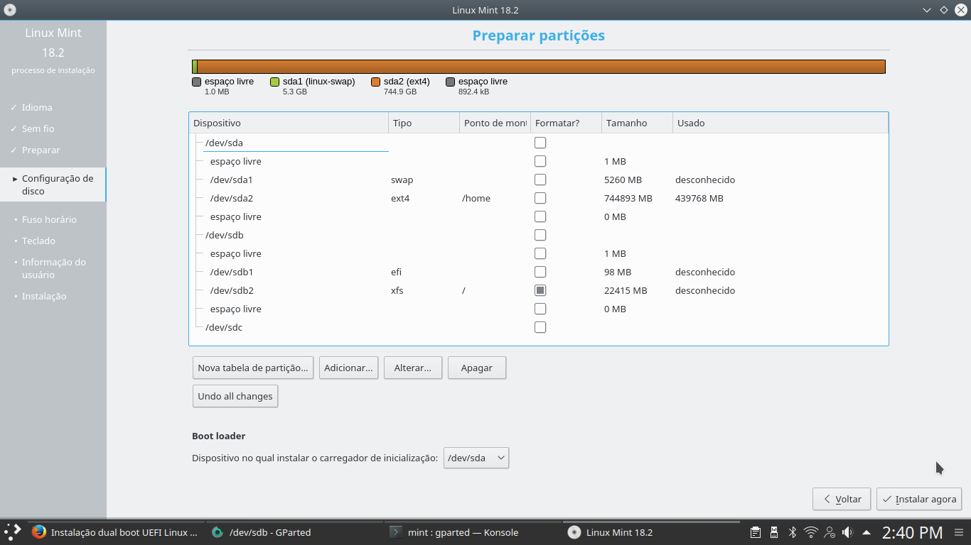The height and width of the screenshot is (545, 971).
Task: Select the /dev/sdb1 efi partition row
Action: click(539, 272)
